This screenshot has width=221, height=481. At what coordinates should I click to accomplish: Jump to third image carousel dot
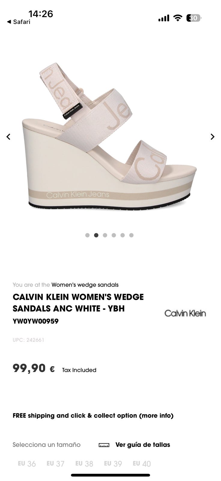click(105, 235)
